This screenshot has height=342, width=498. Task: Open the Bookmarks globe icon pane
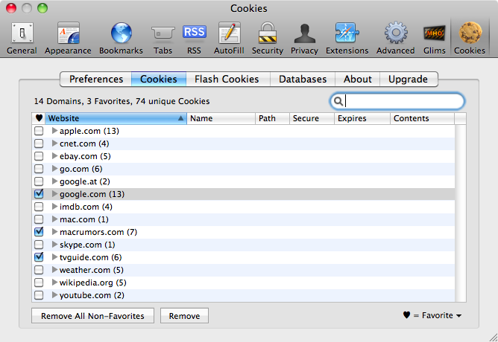[121, 39]
